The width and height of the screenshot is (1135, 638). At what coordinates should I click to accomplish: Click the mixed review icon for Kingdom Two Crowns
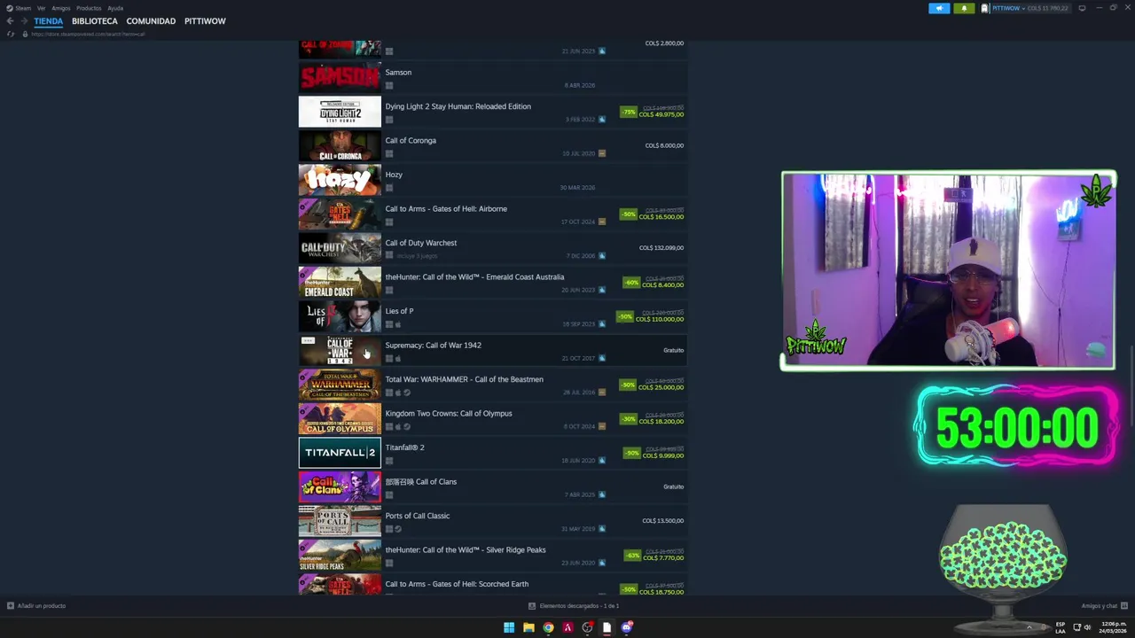pyautogui.click(x=602, y=426)
